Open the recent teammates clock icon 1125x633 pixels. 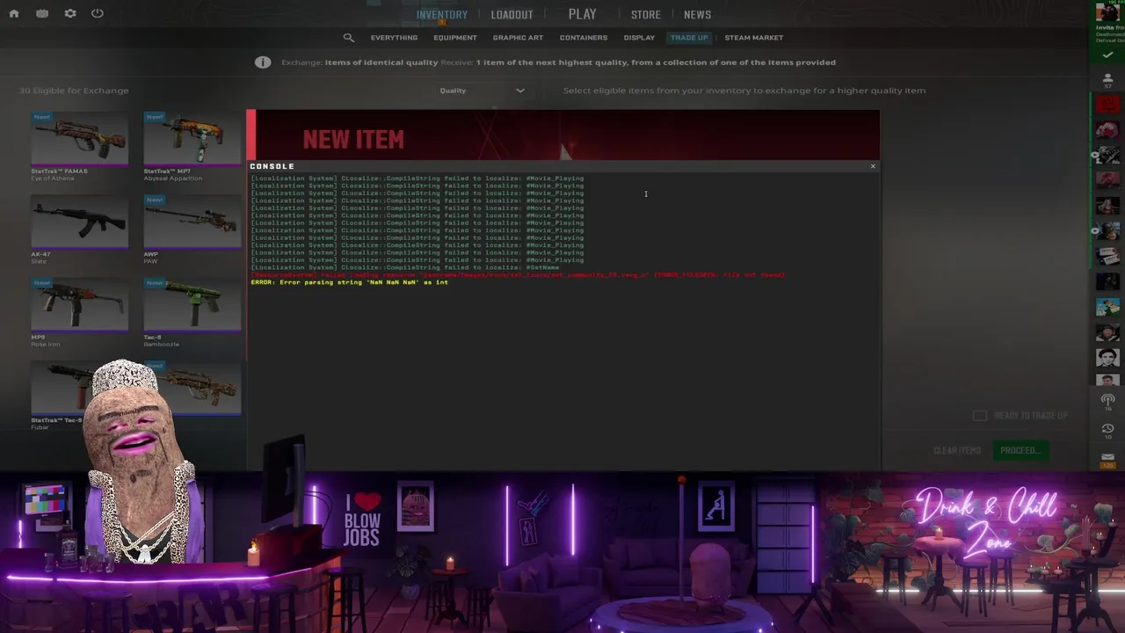(1107, 430)
